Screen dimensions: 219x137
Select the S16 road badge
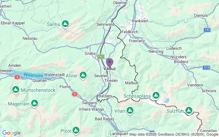pyautogui.click(x=206, y=68)
